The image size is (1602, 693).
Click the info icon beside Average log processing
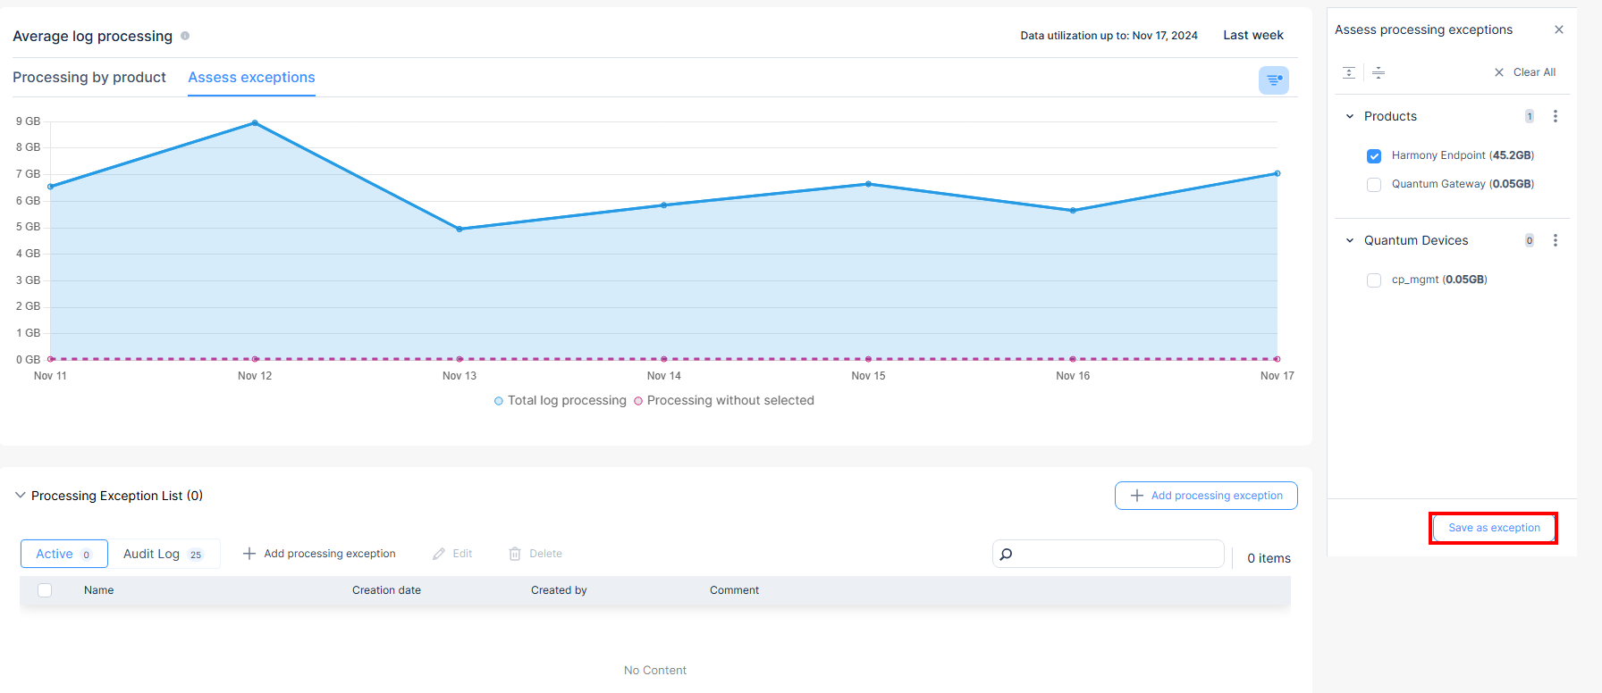pos(185,36)
